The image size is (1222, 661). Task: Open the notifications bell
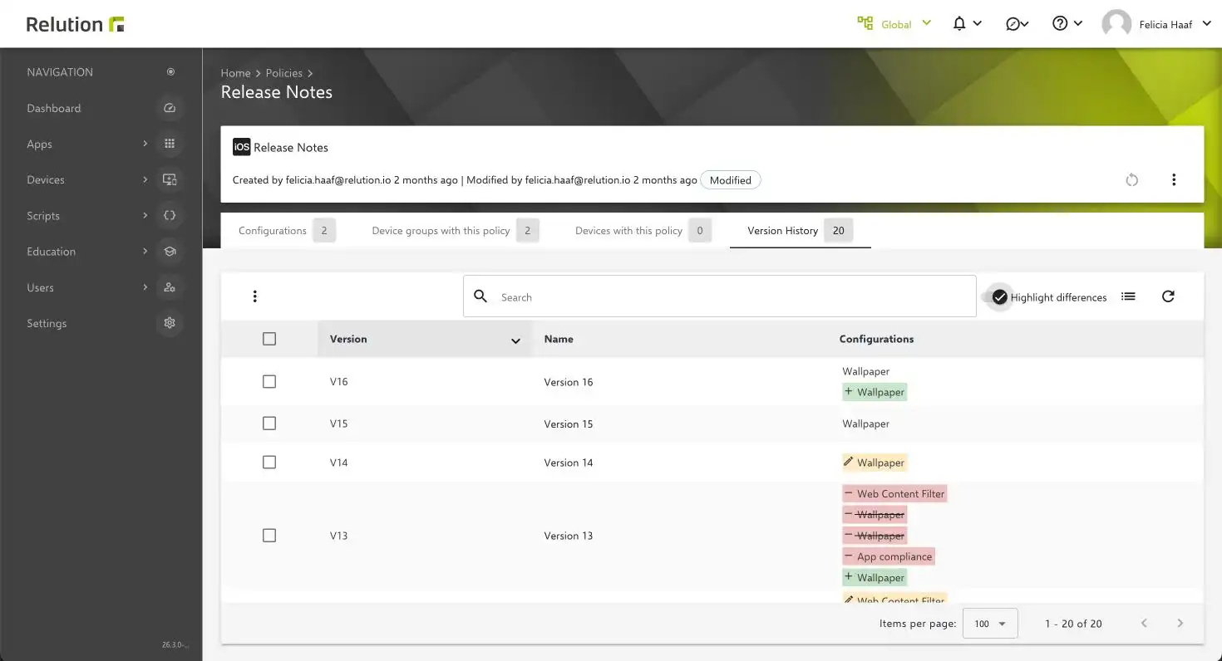pyautogui.click(x=959, y=24)
